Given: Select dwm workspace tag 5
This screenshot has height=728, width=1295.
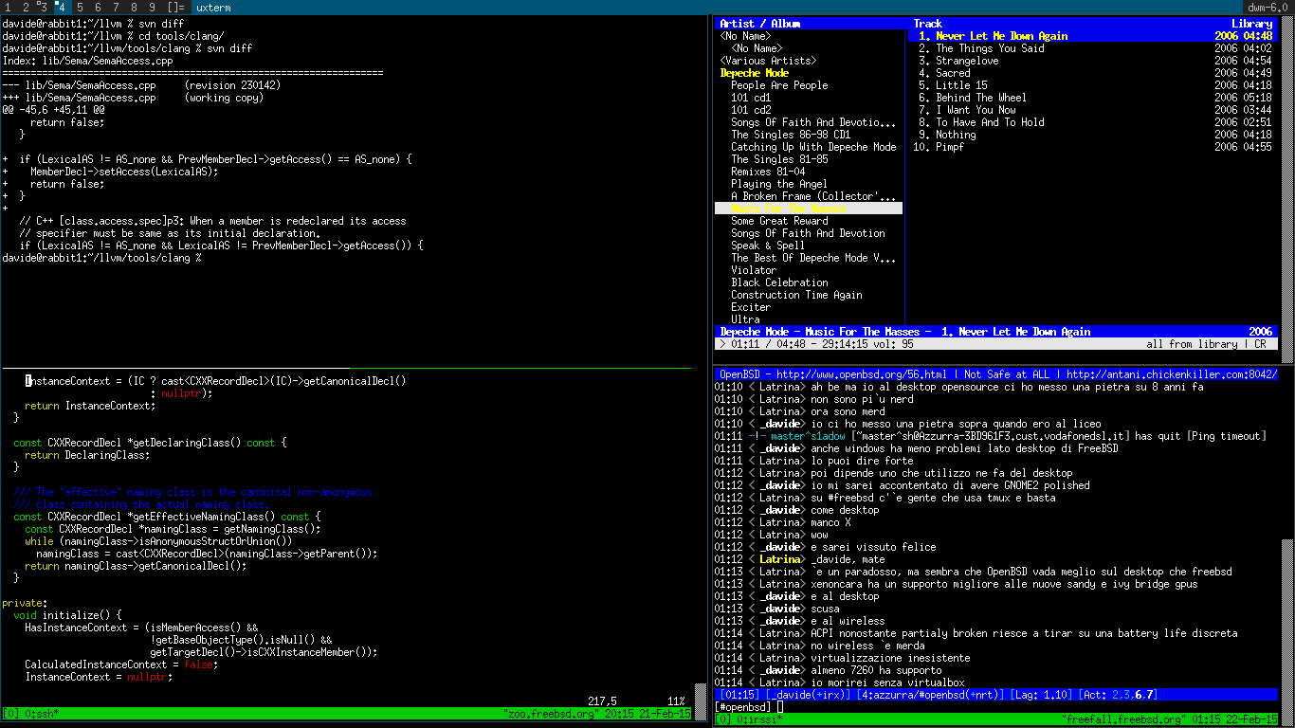Looking at the screenshot, I should (x=80, y=8).
